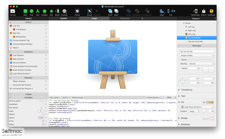The image size is (225, 139).
Task: Apply the Intersection boolean operation
Action: click(137, 12)
